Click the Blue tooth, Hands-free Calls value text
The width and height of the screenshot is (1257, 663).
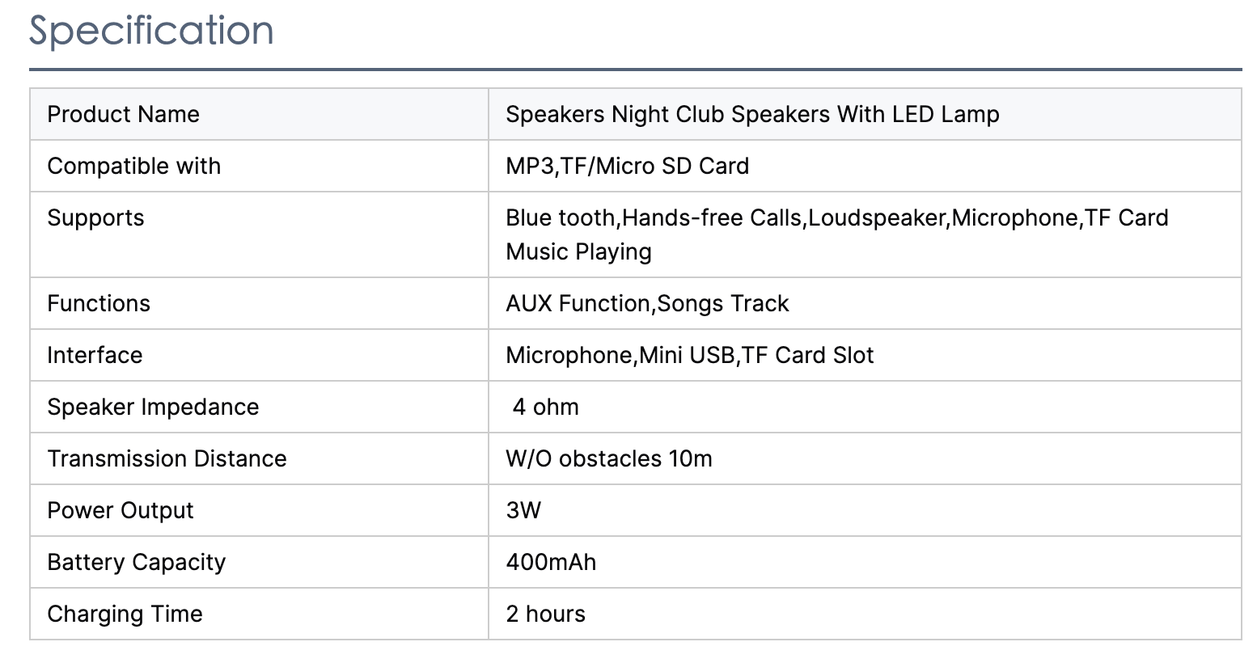pos(836,234)
